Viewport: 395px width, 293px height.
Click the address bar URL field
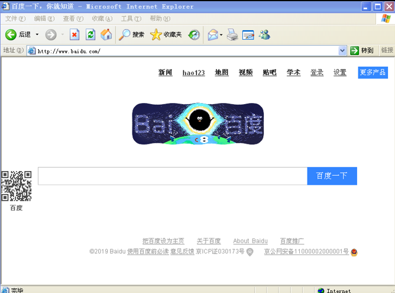pos(187,51)
